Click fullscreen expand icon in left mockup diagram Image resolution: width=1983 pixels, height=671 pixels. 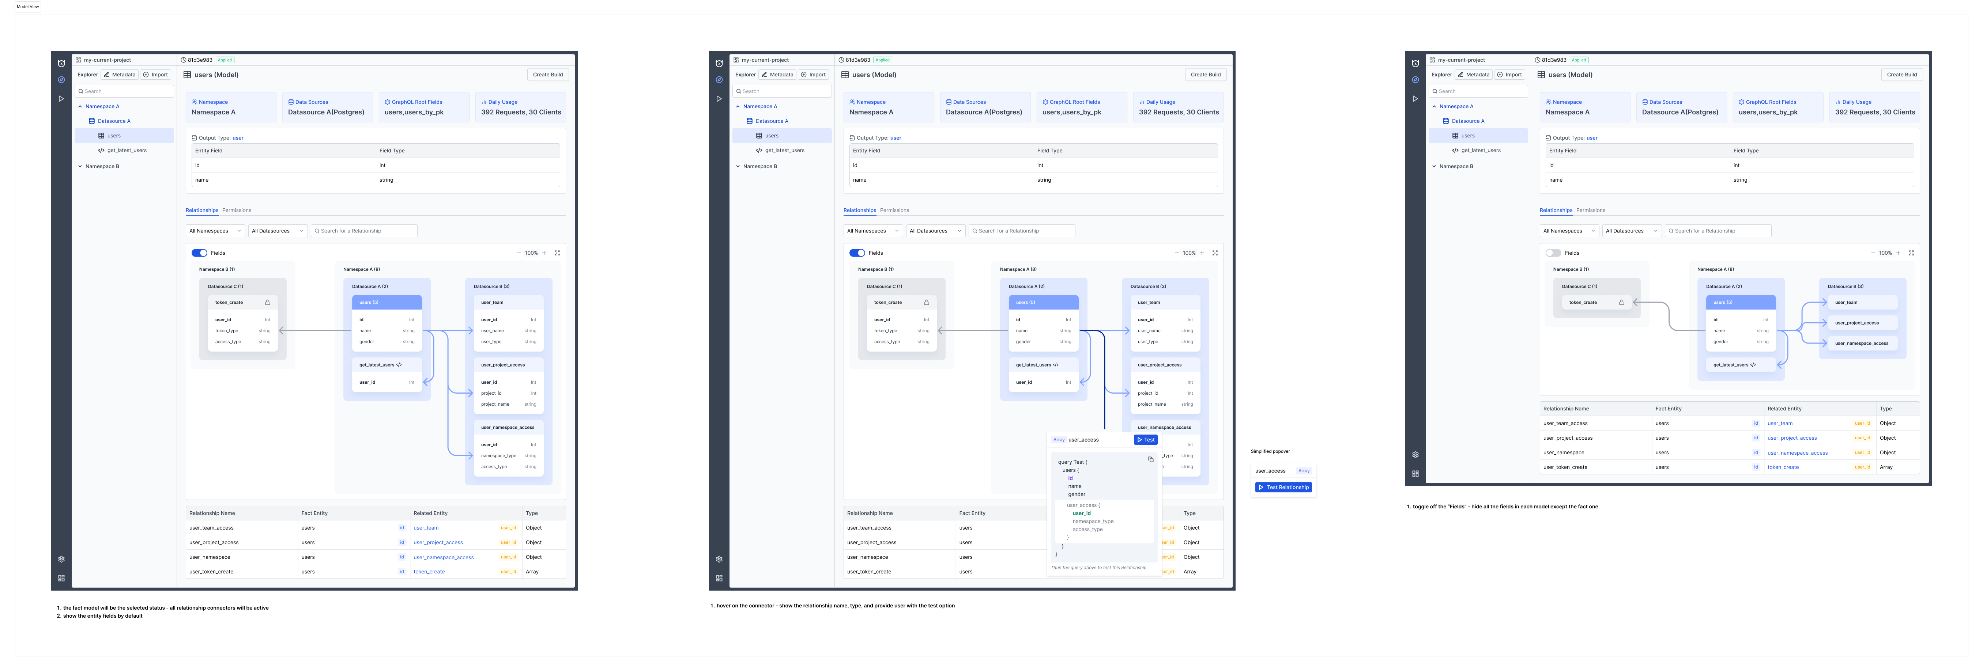557,253
